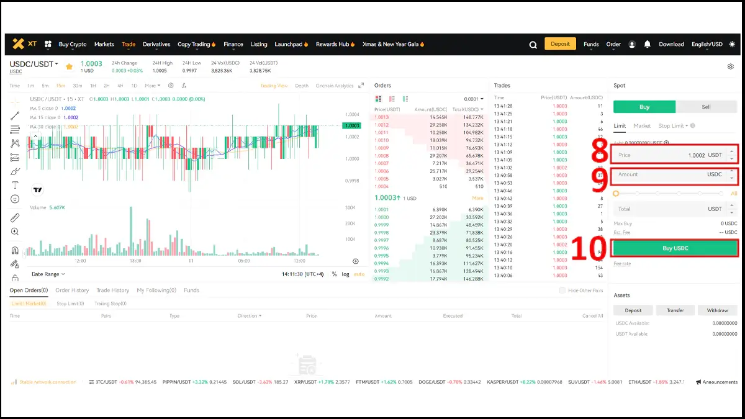Expand the More timeframes dropdown
The height and width of the screenshot is (419, 745).
[153, 86]
